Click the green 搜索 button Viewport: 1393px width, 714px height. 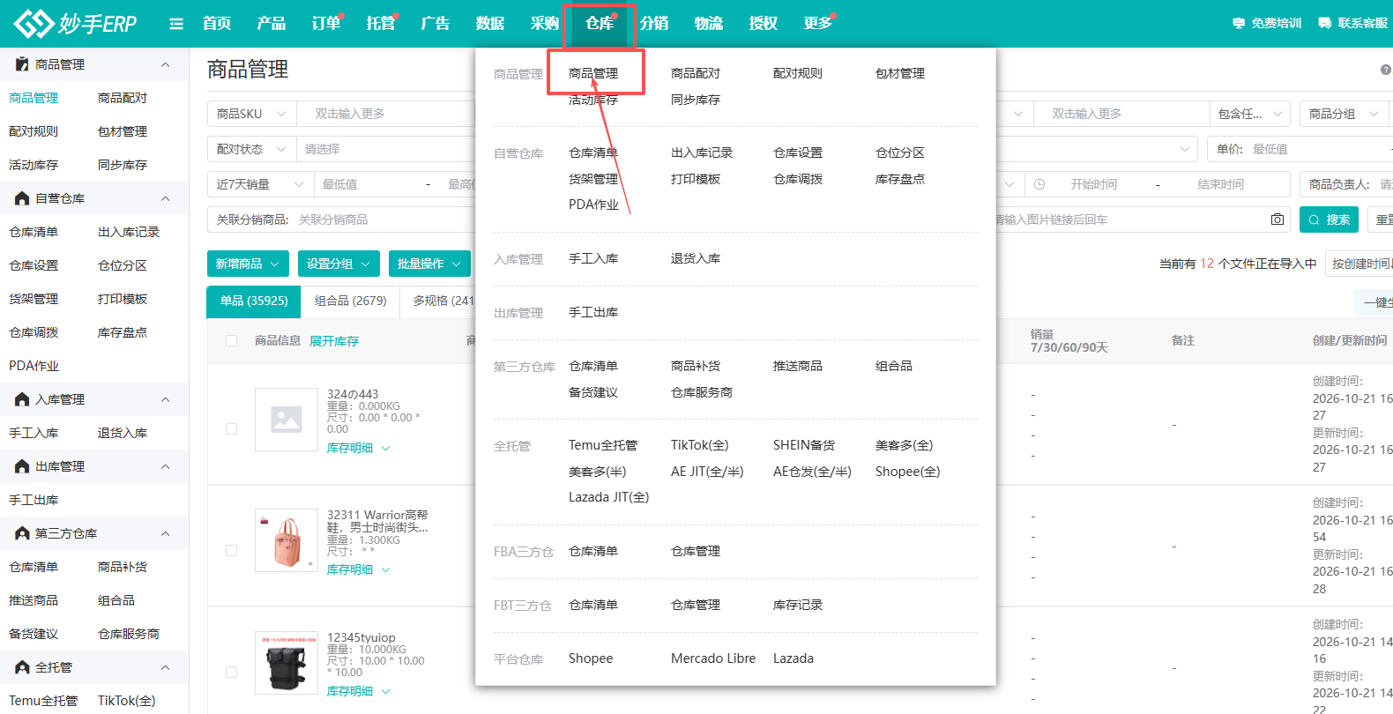(x=1329, y=219)
